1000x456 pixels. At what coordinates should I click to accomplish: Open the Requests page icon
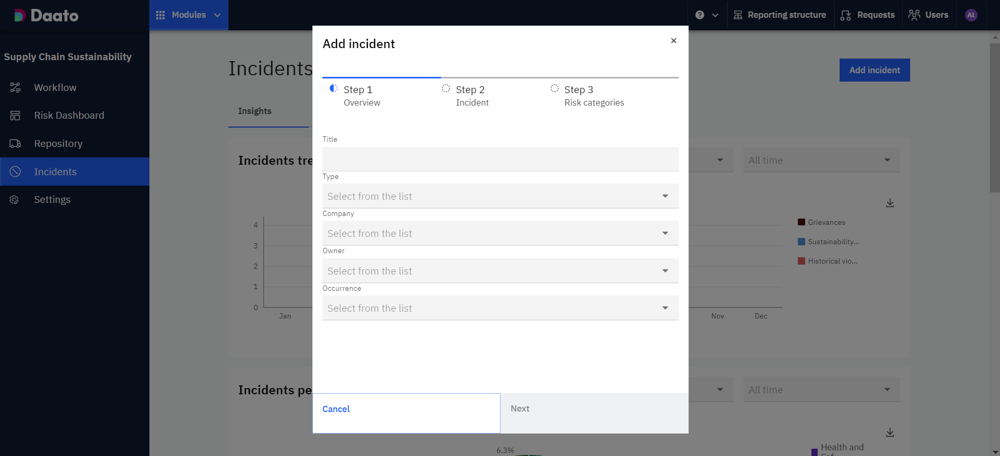tap(845, 15)
